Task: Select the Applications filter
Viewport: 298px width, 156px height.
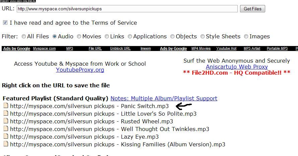Action: [130, 37]
